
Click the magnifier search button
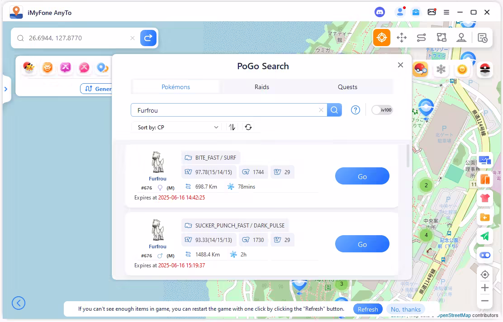(x=334, y=110)
